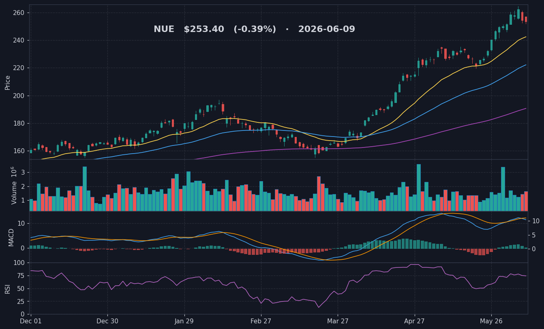This screenshot has width=544, height=329.
Task: Click the 220 price tick label
Action: click(19, 68)
